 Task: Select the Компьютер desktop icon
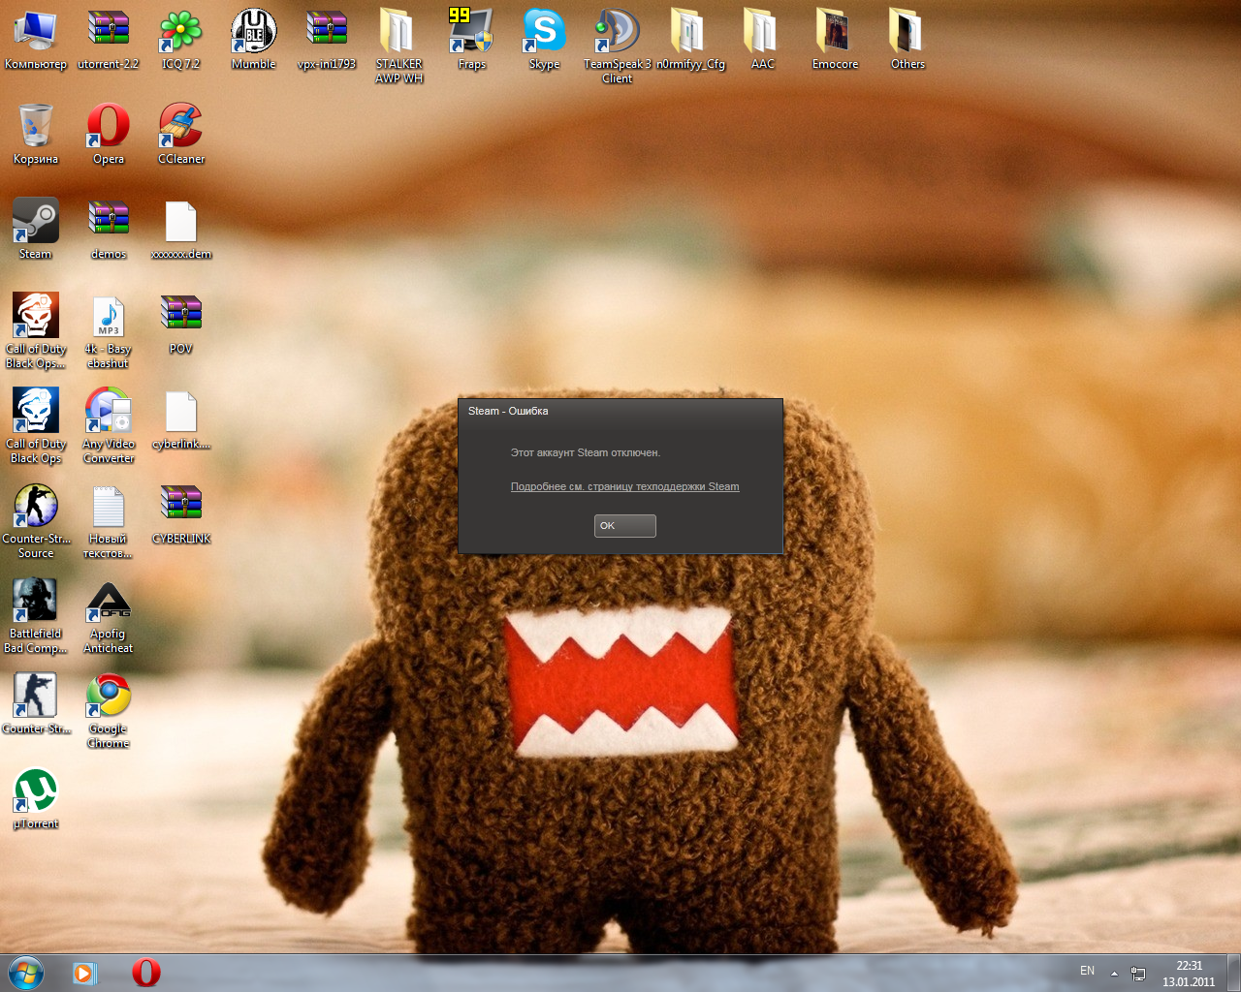pyautogui.click(x=36, y=40)
